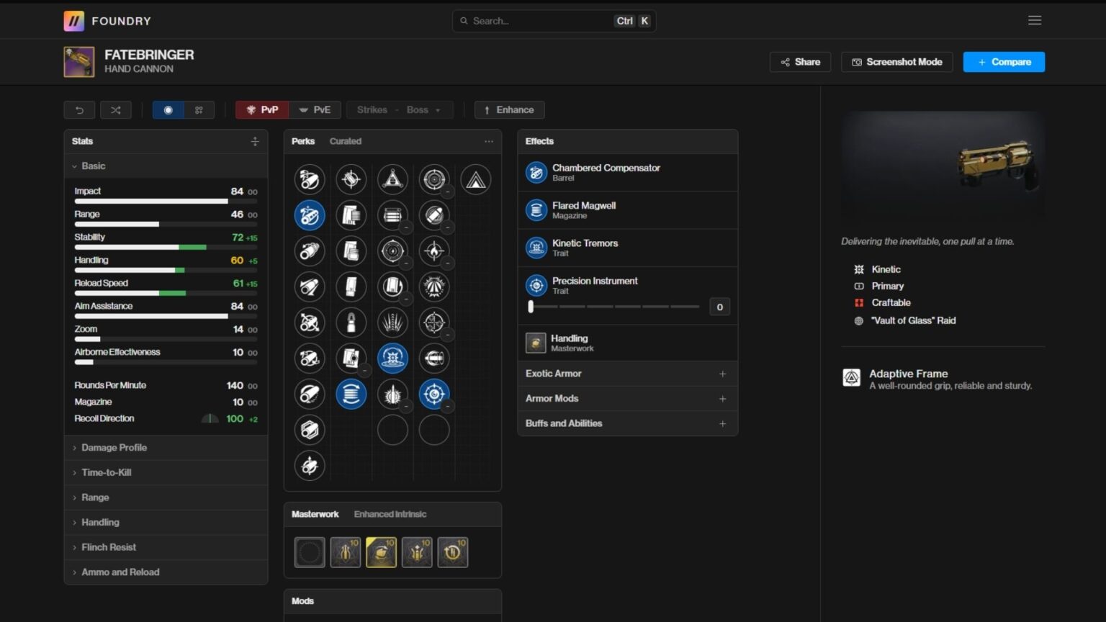This screenshot has width=1106, height=622.
Task: Click the undo arrow icon in toolbar
Action: [79, 110]
